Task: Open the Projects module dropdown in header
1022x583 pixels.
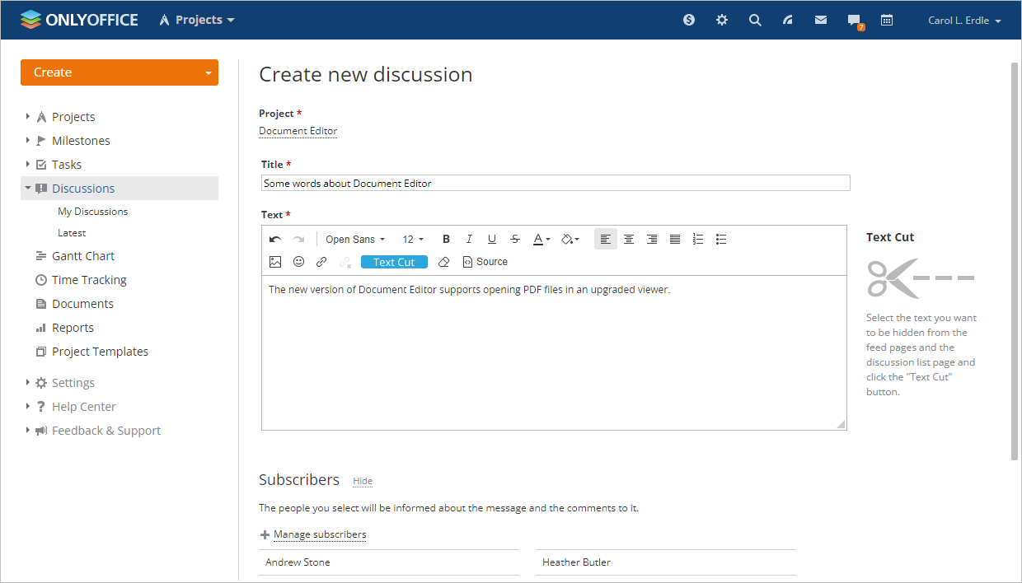Action: 197,20
